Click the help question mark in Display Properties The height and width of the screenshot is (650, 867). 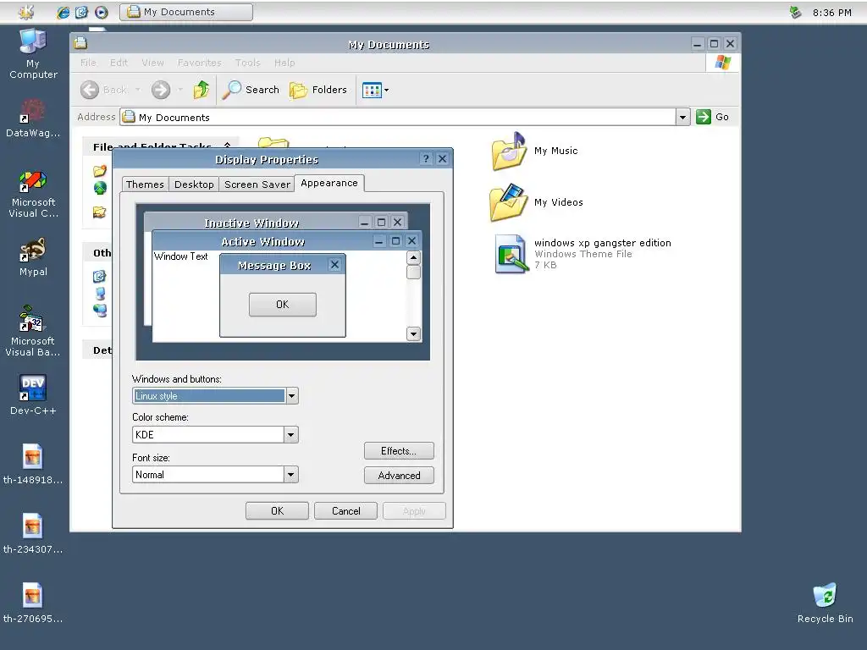[x=426, y=158]
